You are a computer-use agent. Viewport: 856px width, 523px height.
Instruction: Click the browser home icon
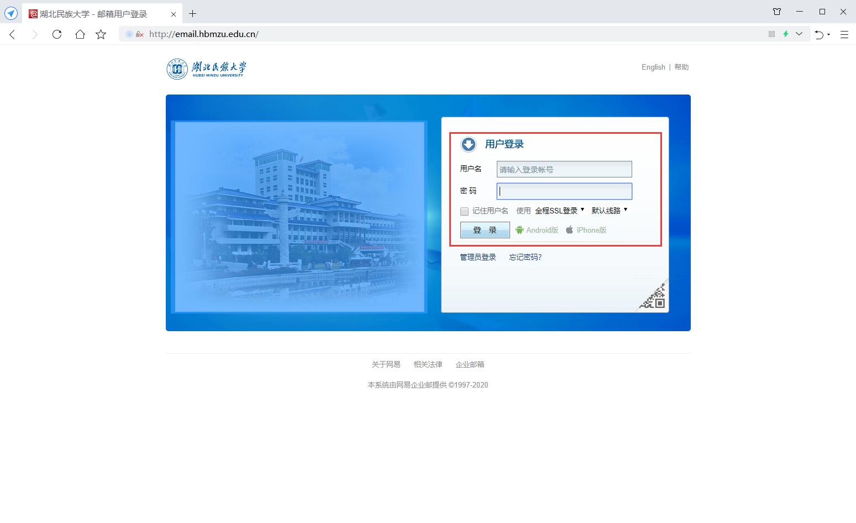tap(80, 34)
